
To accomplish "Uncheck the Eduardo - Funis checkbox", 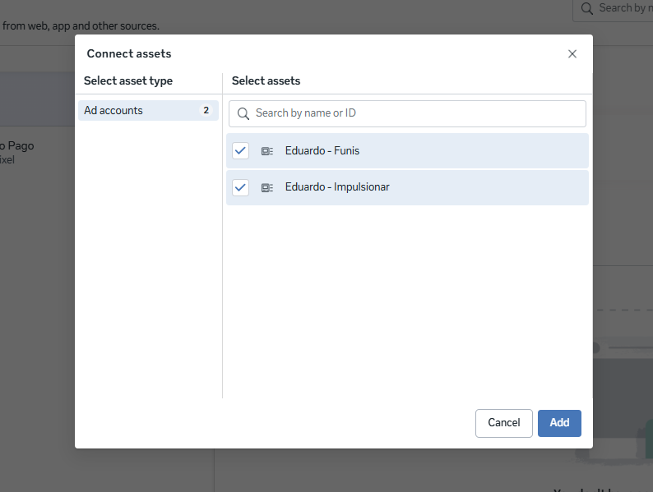I will (x=241, y=151).
